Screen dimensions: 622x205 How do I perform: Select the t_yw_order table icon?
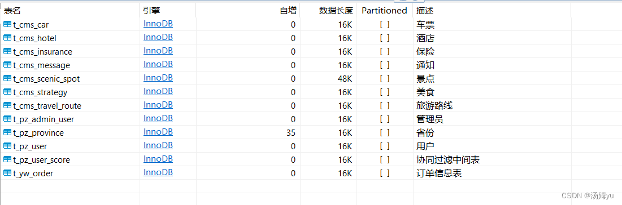[x=7, y=173]
